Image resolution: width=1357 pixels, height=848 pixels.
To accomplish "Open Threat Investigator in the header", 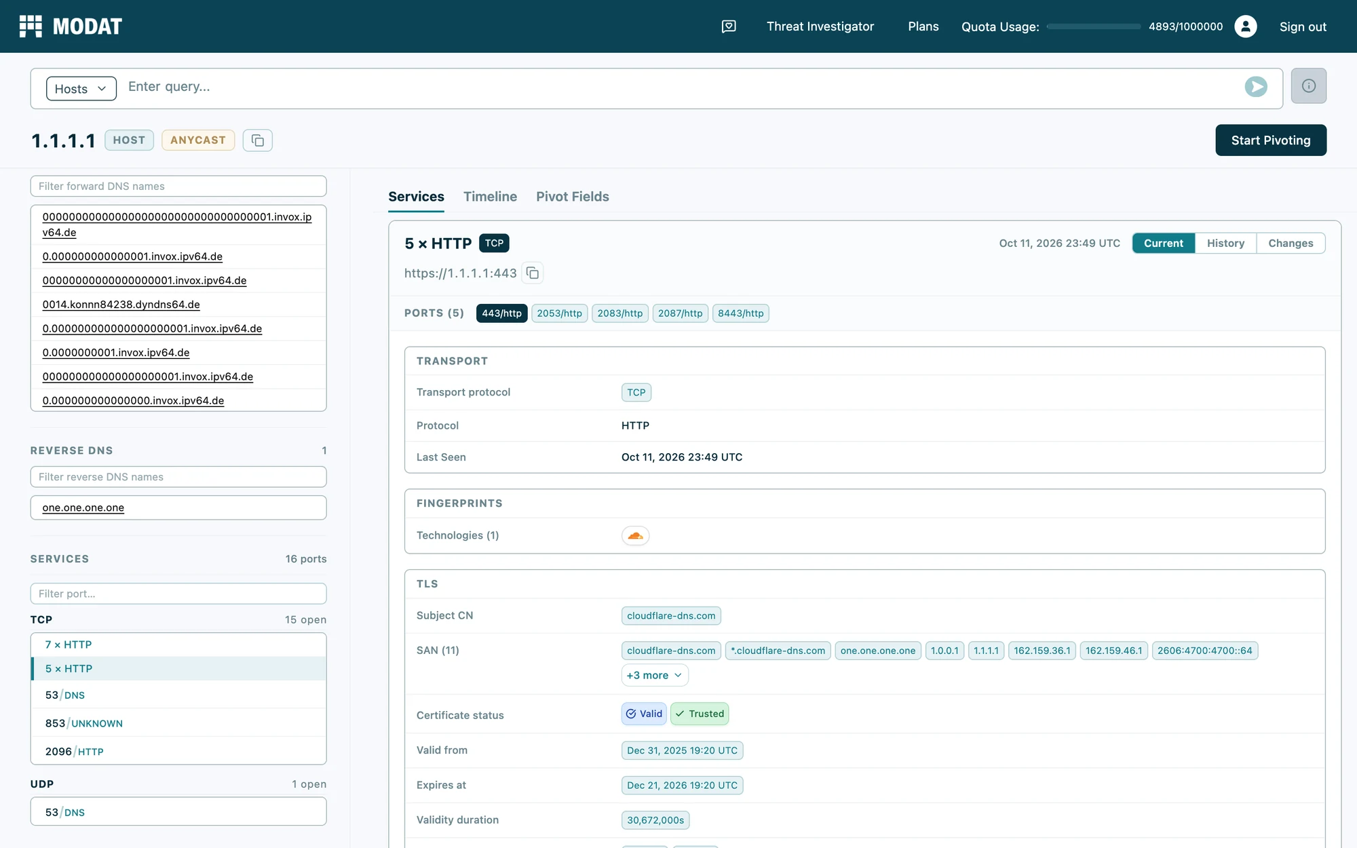I will (820, 26).
